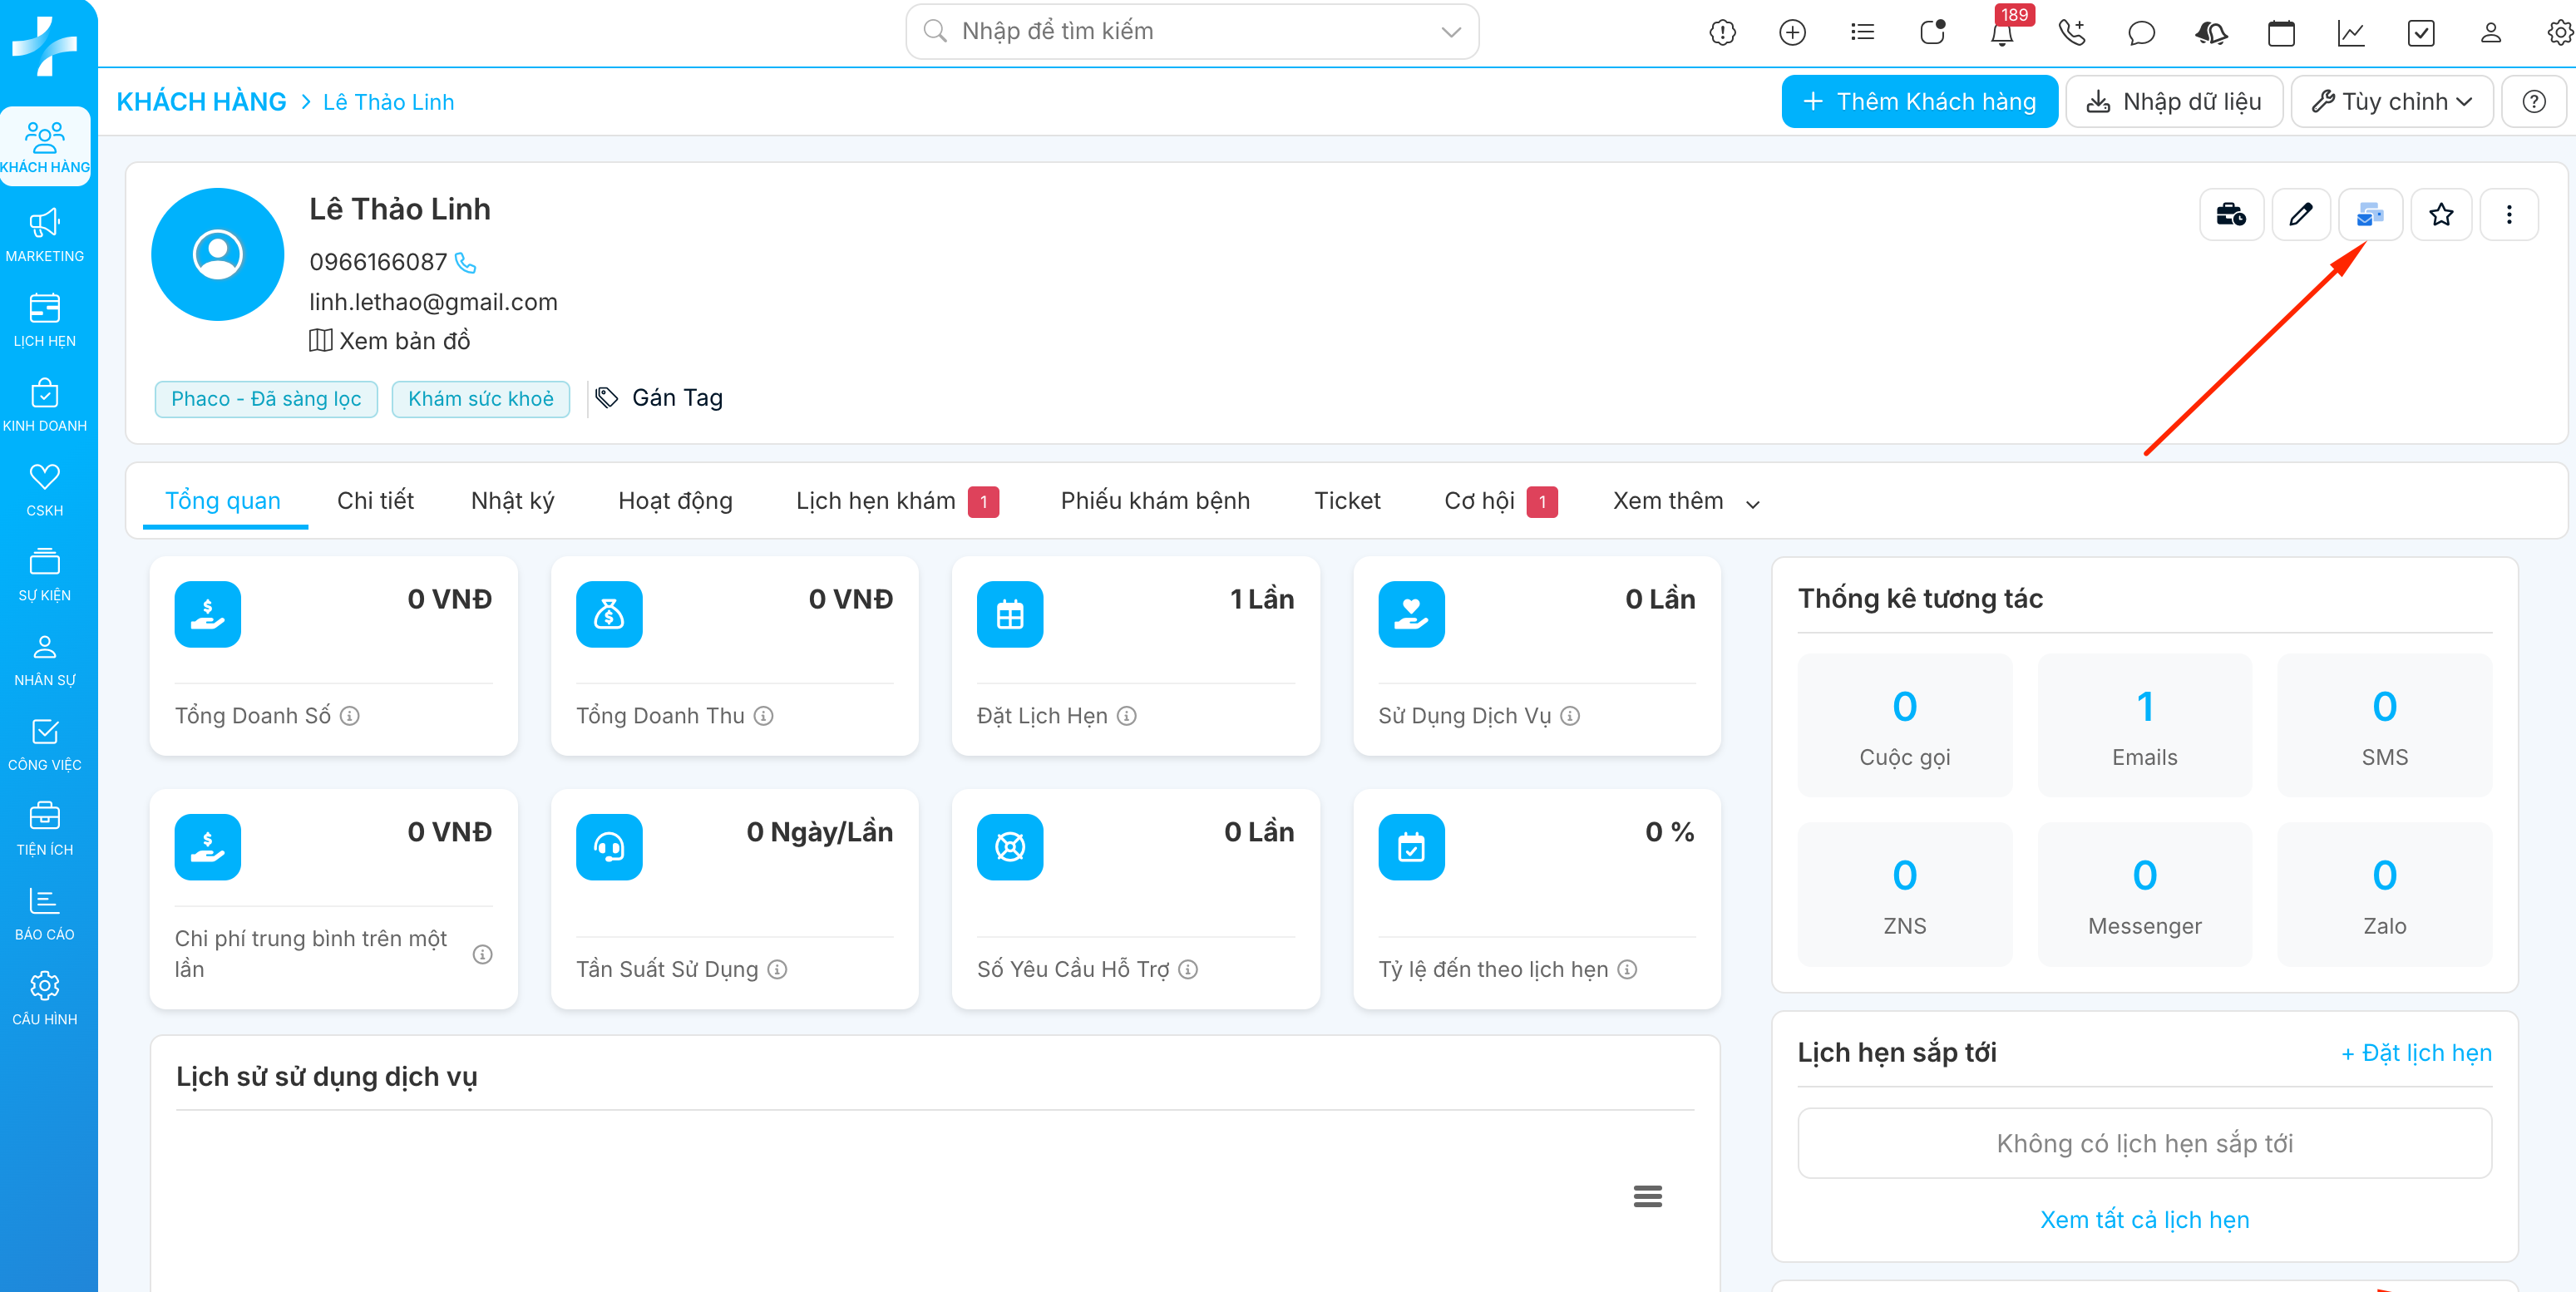Click the Thêm Khách hàng button
2576x1292 pixels.
(1918, 102)
